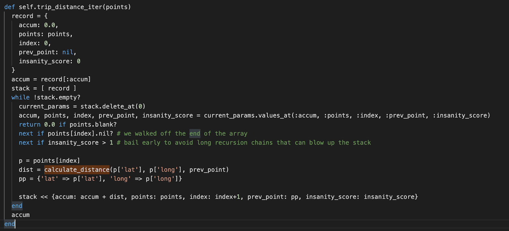Click 'points.blank?' in the return line

(93, 125)
